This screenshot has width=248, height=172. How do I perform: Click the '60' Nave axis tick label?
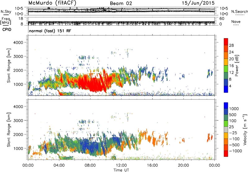point(222,19)
